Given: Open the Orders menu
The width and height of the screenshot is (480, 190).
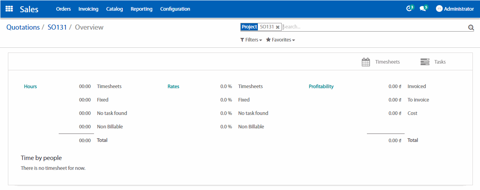Looking at the screenshot, I should click(x=63, y=9).
